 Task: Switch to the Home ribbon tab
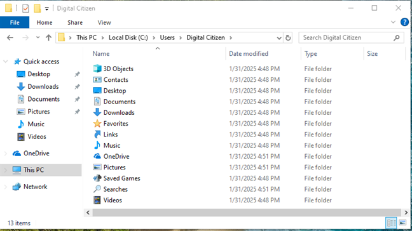pyautogui.click(x=45, y=23)
